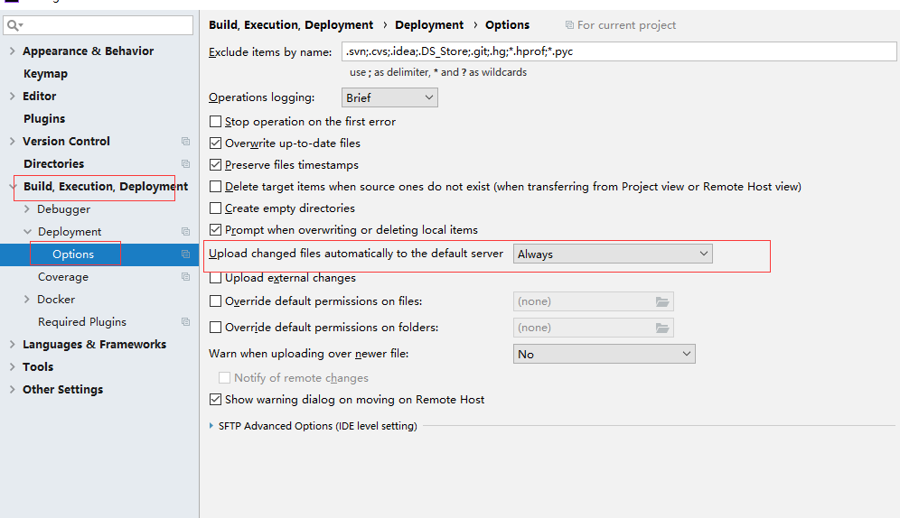Select Plugins in settings tree
Viewport: 900px width, 518px height.
click(44, 118)
